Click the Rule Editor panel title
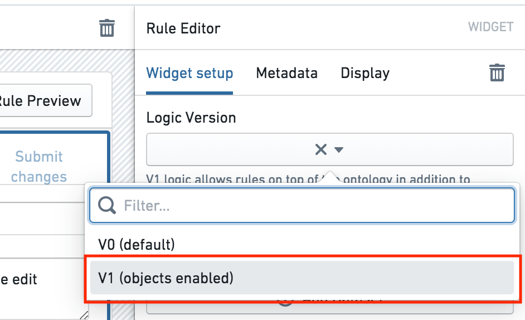This screenshot has width=525, height=320. coord(183,28)
